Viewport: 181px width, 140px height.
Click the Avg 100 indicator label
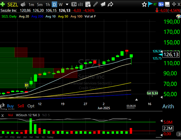point(76,17)
